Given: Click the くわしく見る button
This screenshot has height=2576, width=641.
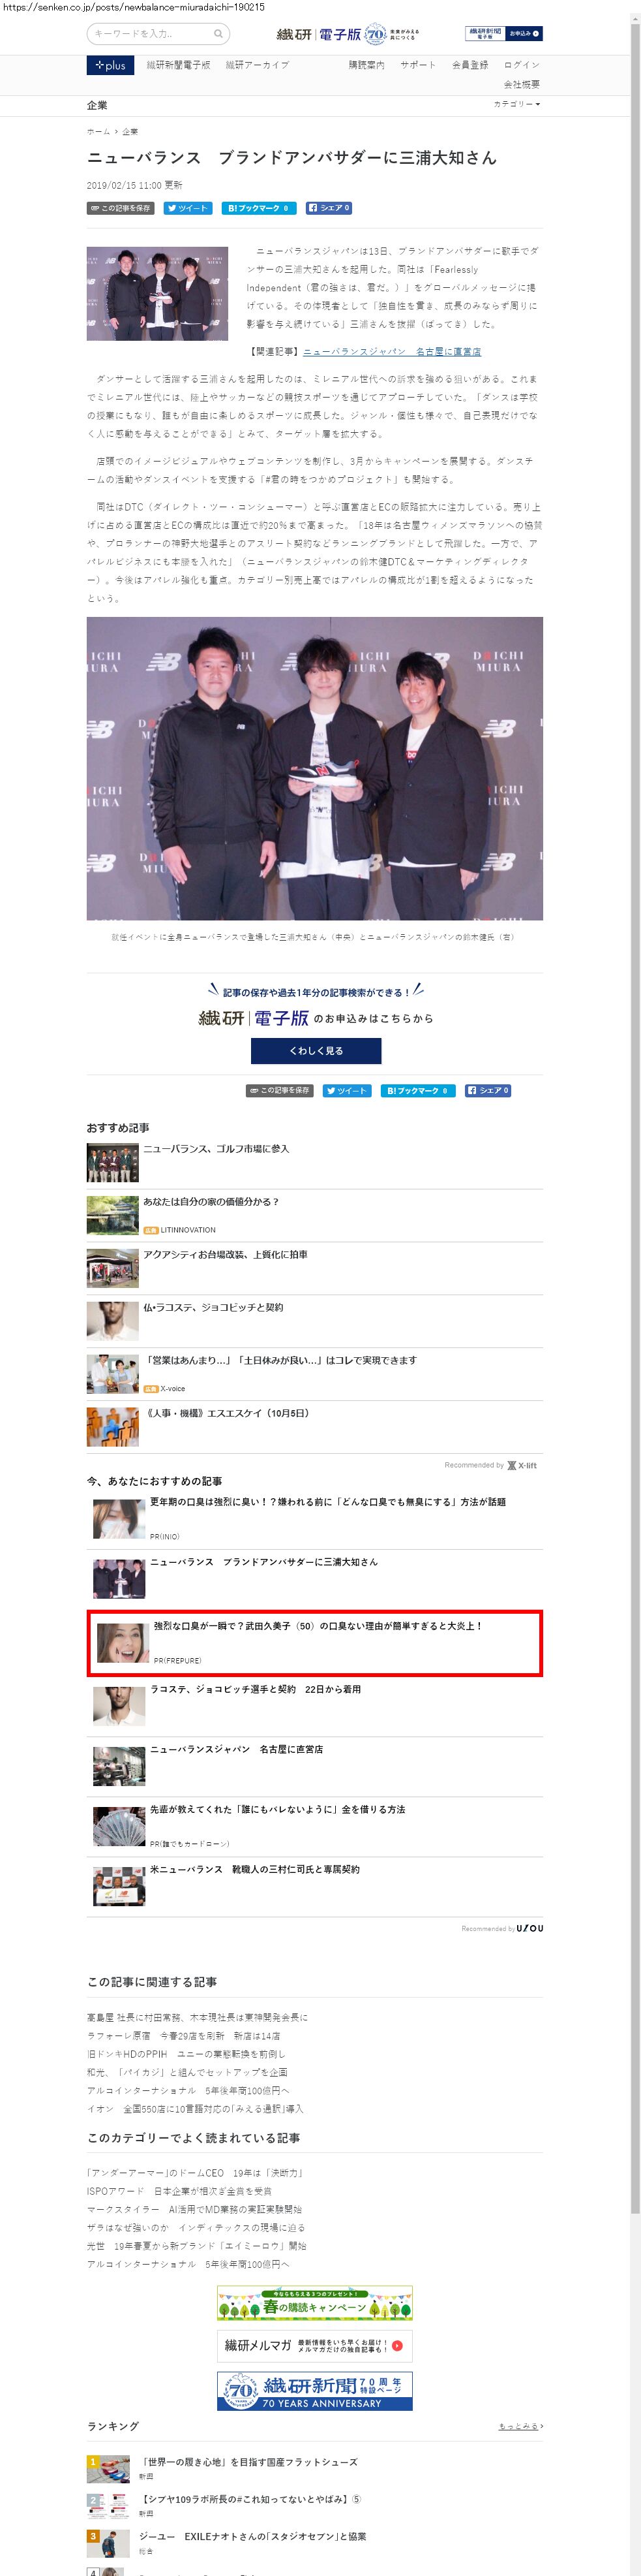Looking at the screenshot, I should coord(316,1051).
